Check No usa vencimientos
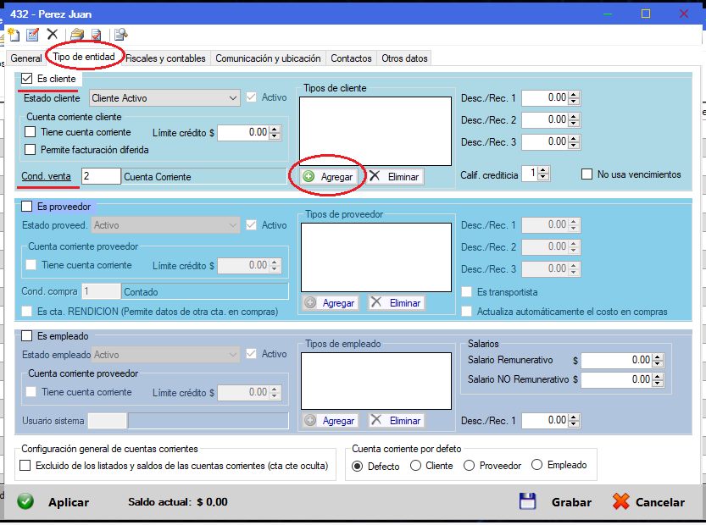Screen dimensions: 706x525 586,174
